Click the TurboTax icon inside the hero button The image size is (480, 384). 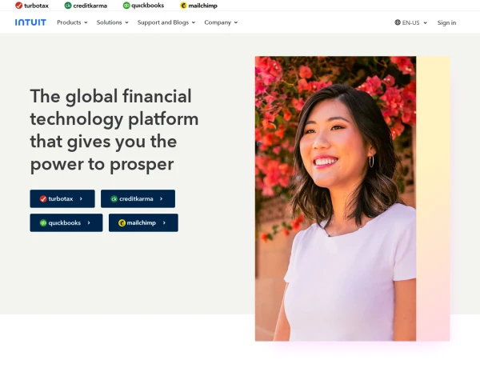pyautogui.click(x=43, y=198)
